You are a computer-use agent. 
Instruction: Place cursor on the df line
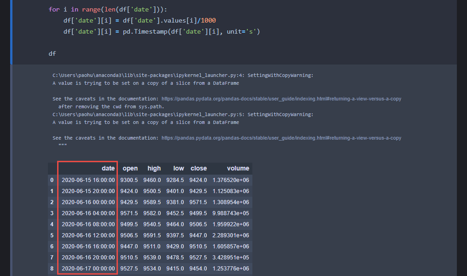(x=52, y=53)
